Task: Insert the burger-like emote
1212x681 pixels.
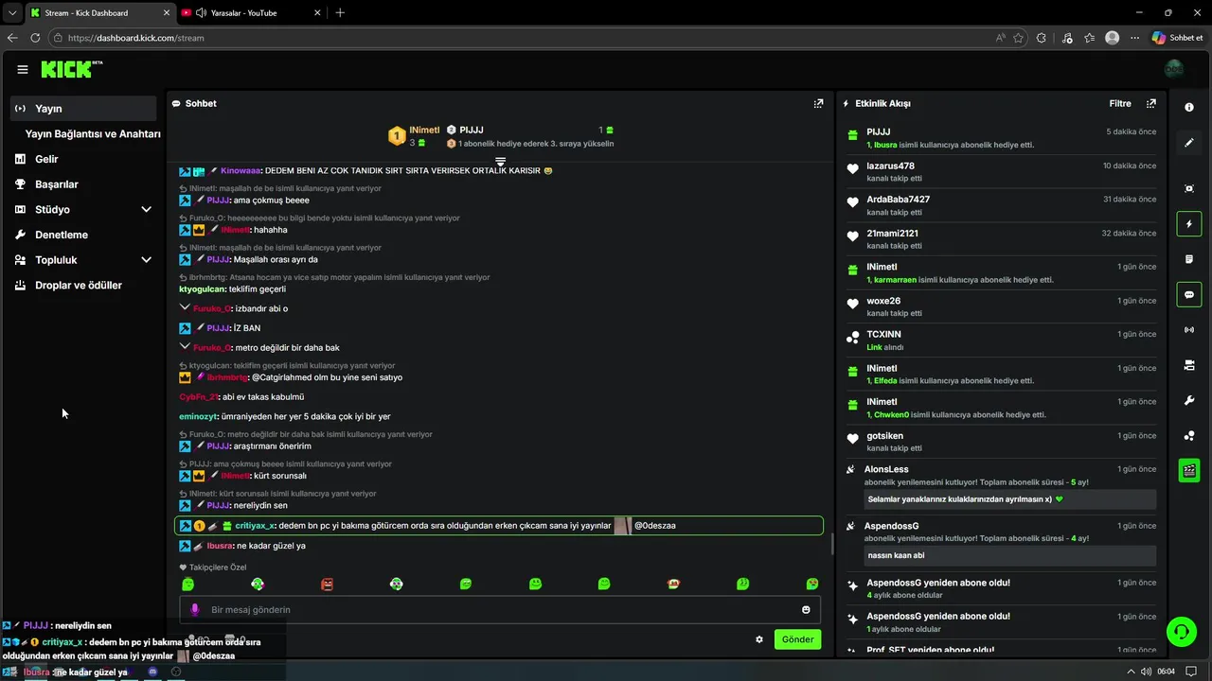Action: [x=673, y=585]
